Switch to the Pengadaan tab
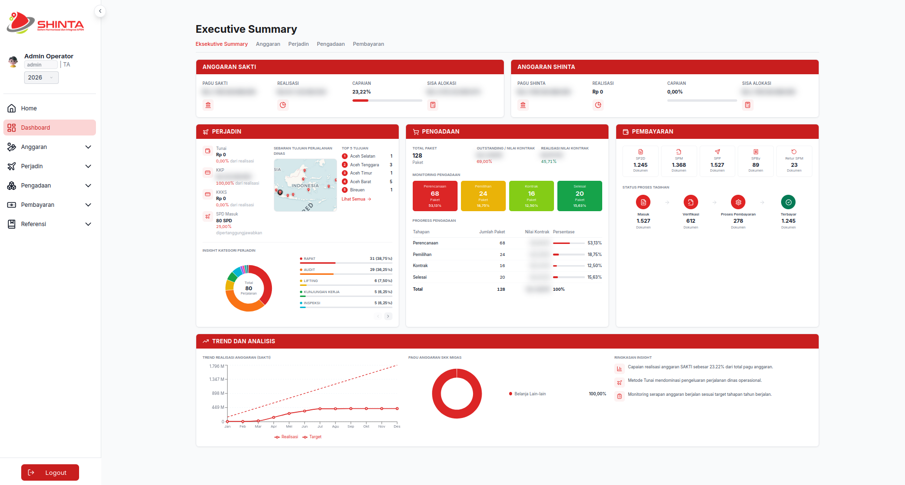Screen dimensions: 905x485 (x=331, y=44)
